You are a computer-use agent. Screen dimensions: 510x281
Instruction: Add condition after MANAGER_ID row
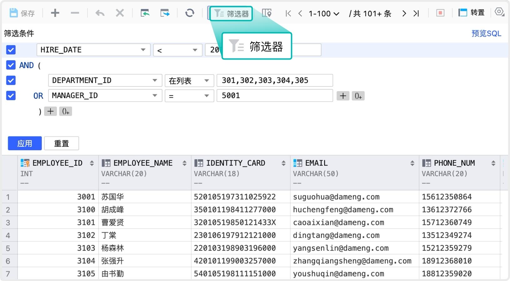point(343,96)
